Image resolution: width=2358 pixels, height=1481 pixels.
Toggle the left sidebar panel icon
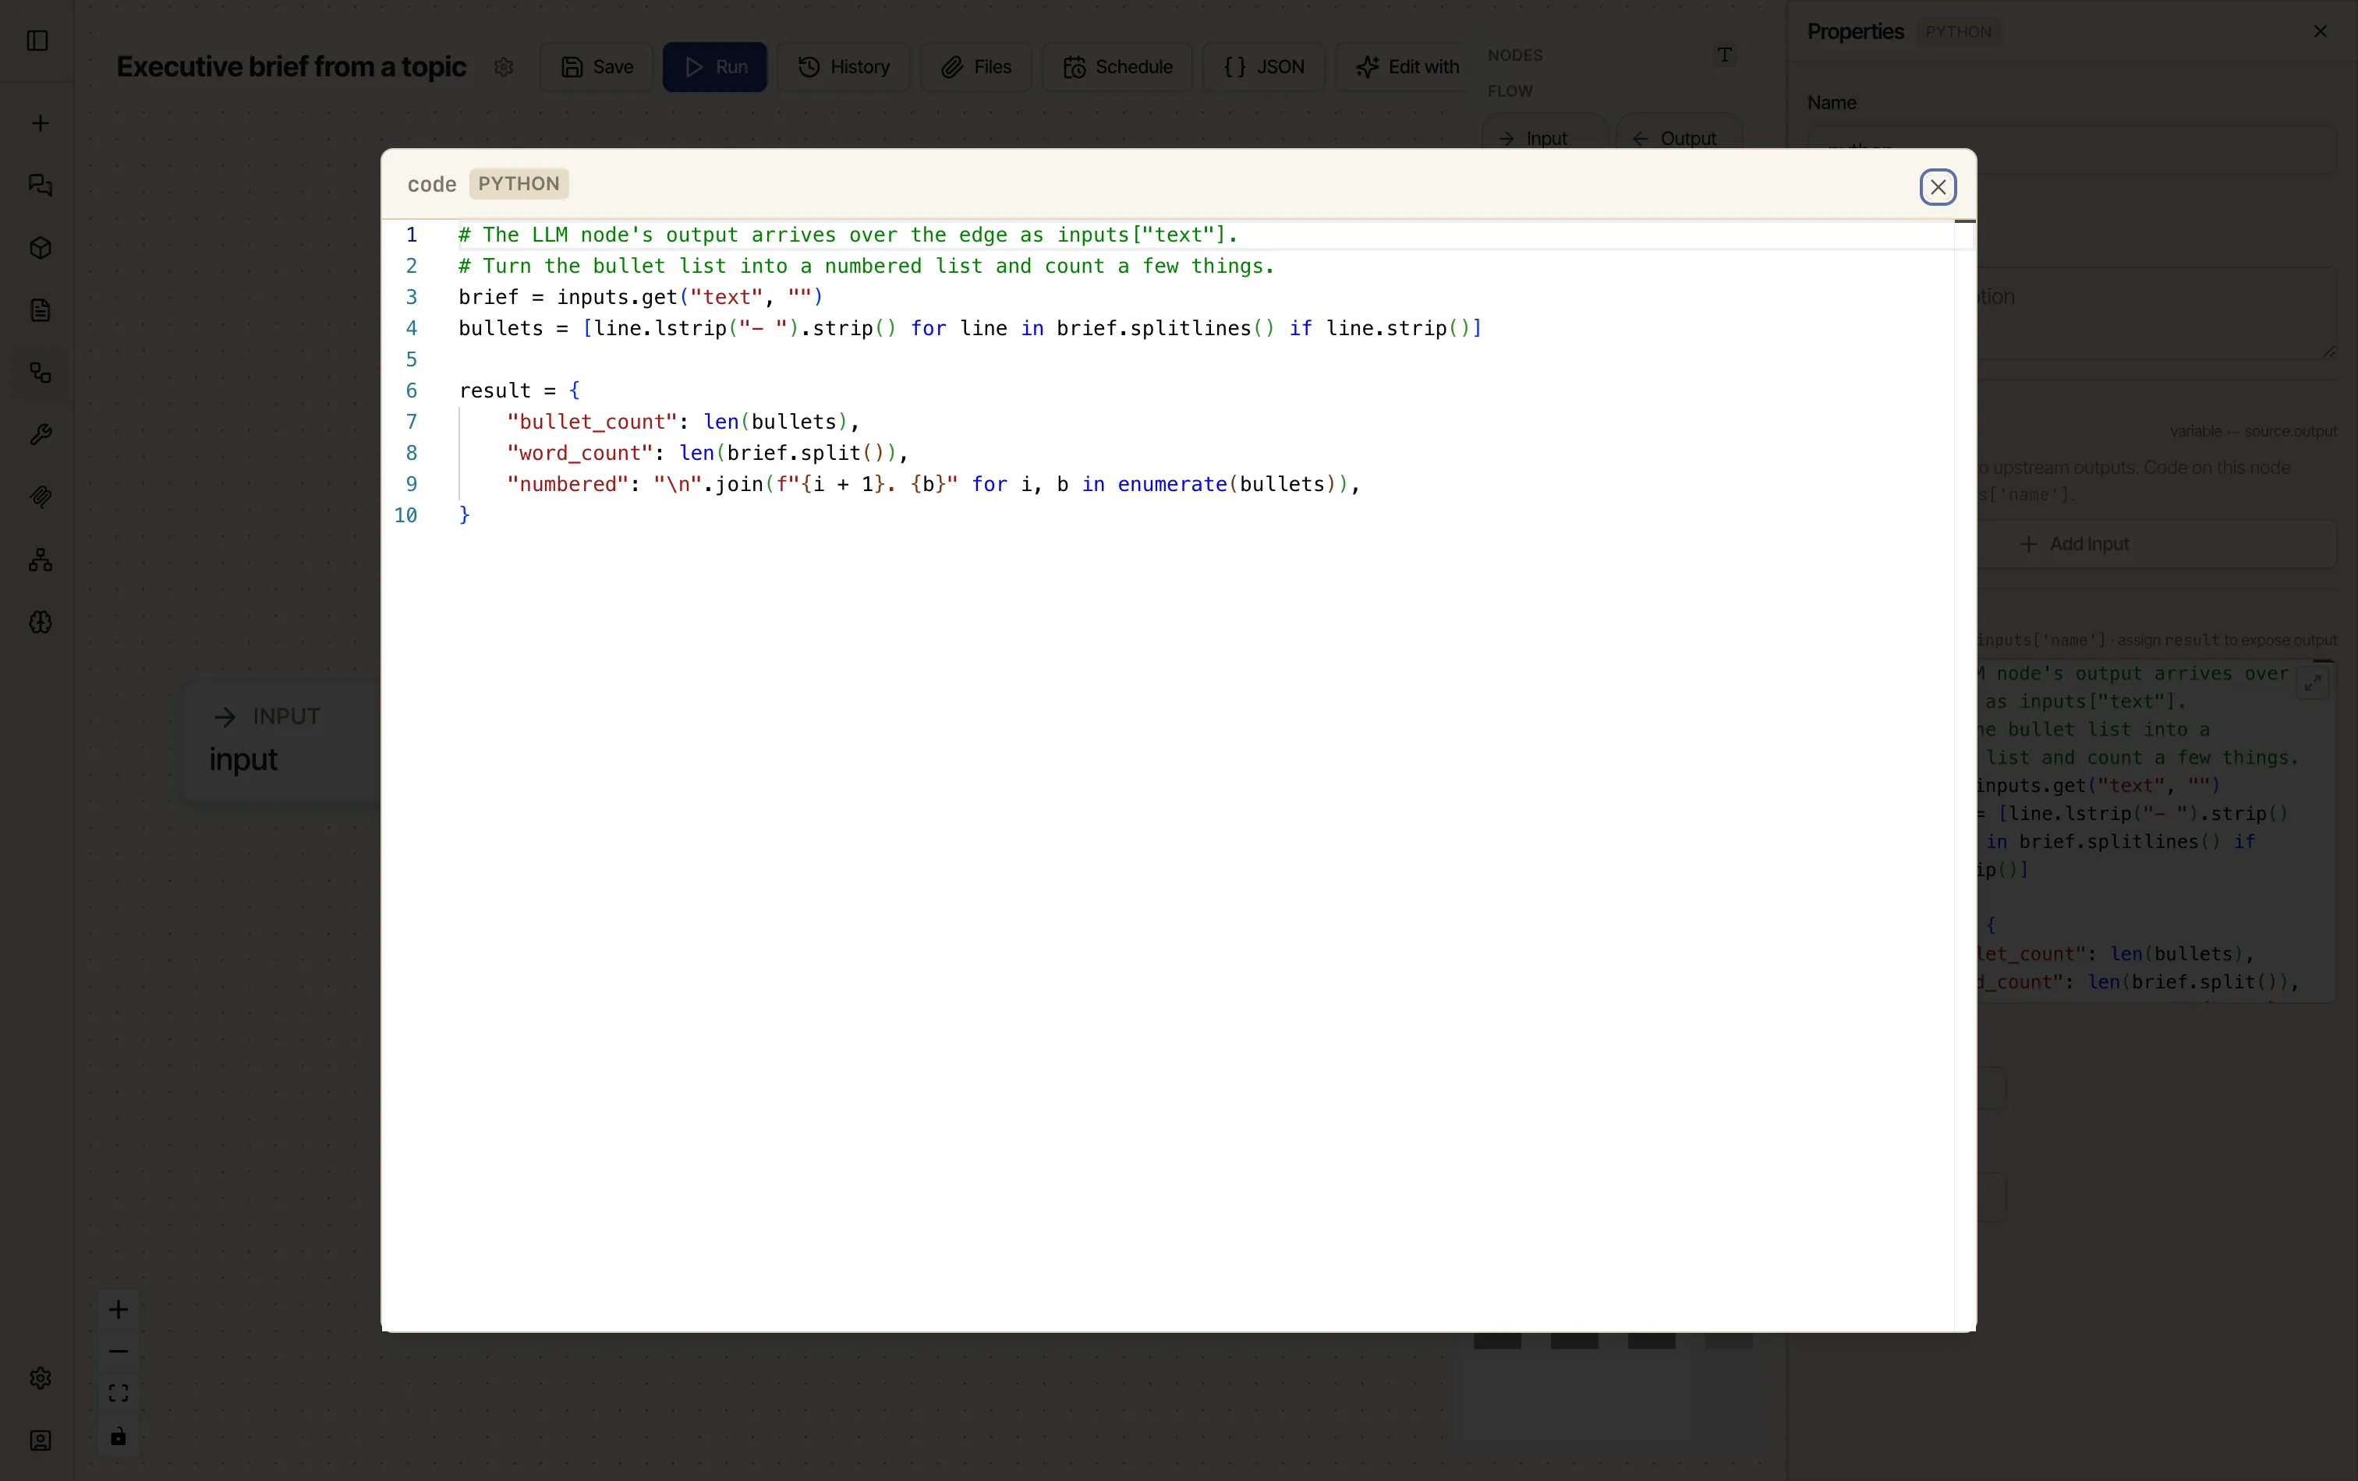37,41
